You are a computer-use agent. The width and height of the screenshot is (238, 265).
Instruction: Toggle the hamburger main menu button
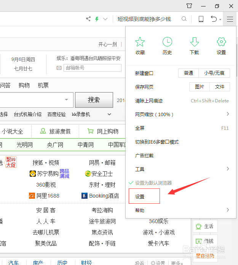tap(230, 19)
